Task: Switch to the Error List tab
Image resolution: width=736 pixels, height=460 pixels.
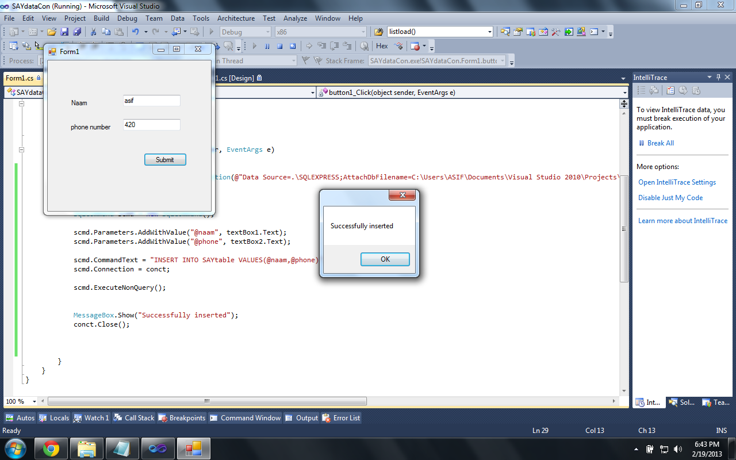Action: [x=342, y=418]
